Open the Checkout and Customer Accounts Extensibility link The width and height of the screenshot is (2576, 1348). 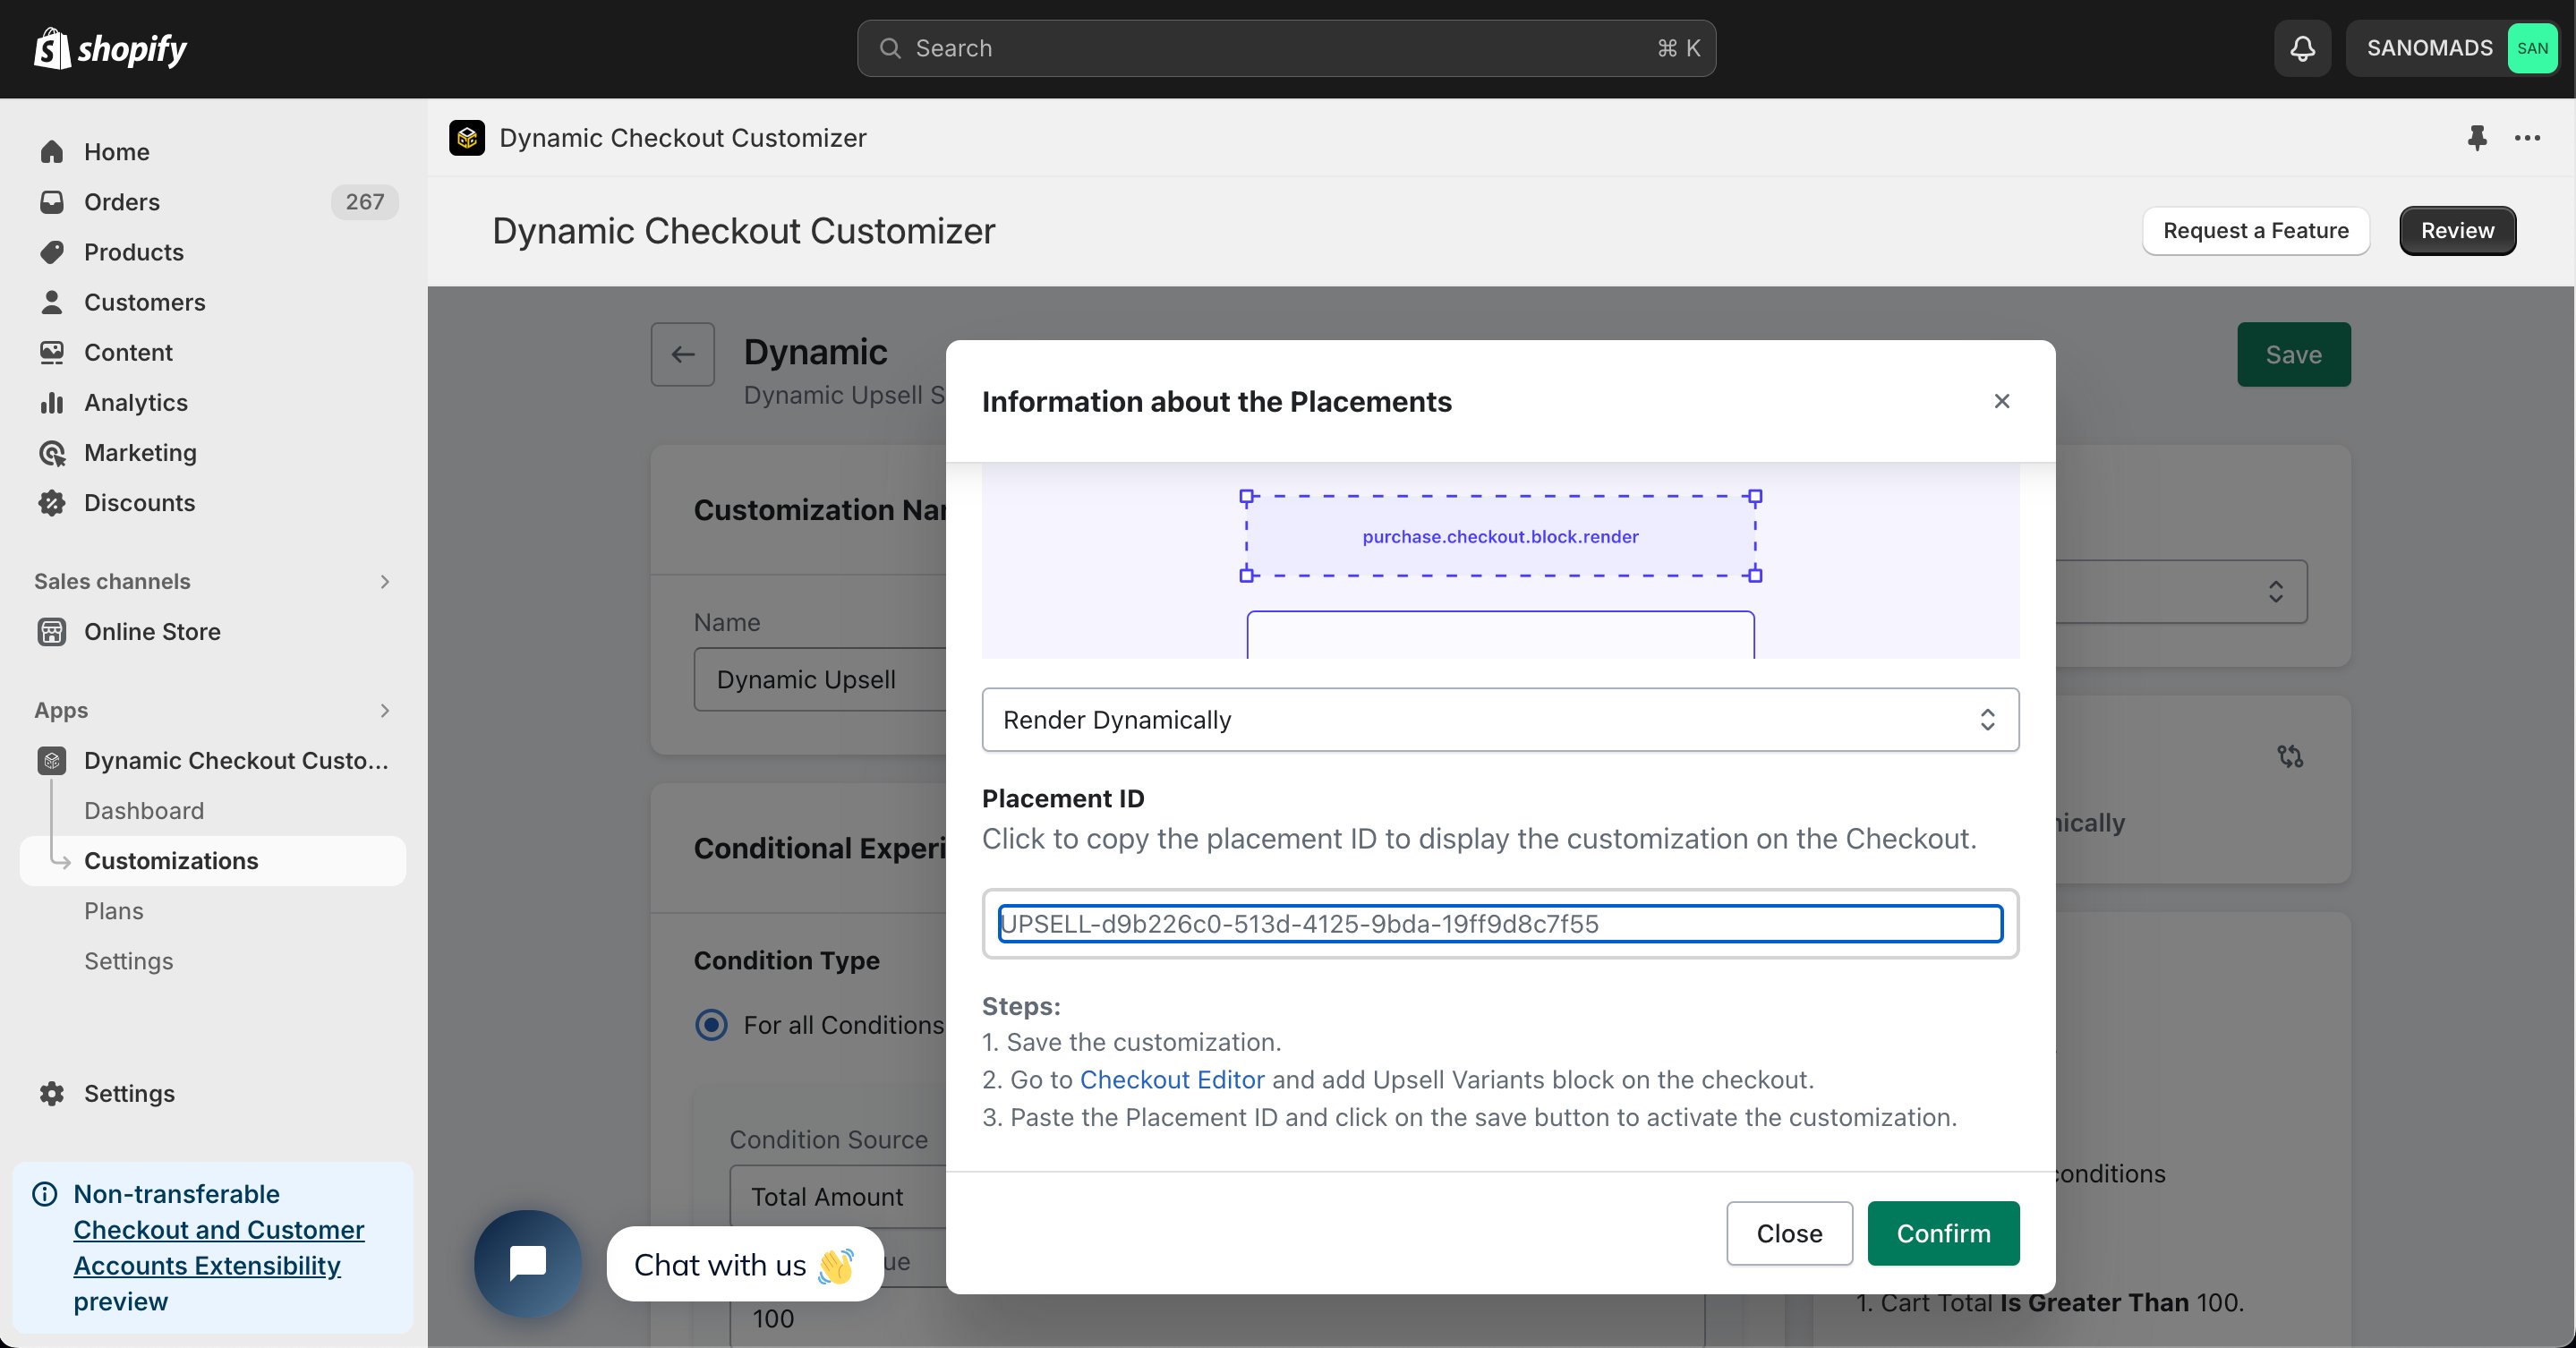tap(218, 1247)
